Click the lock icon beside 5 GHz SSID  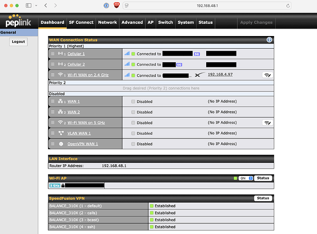[x=63, y=185]
